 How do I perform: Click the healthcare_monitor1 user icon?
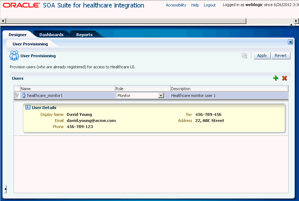coord(24,95)
